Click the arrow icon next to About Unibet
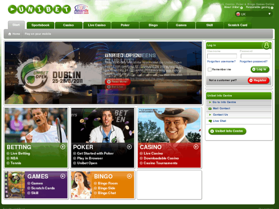 pos(241,8)
